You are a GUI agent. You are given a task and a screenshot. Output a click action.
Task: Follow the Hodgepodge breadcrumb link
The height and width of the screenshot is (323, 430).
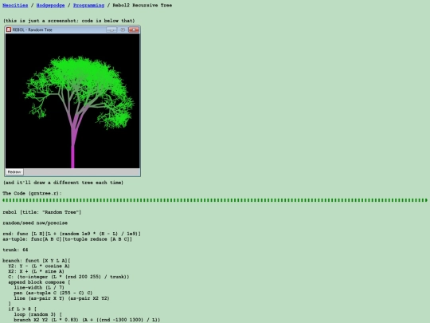click(x=50, y=6)
